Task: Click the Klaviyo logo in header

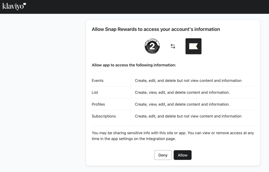Action: pos(14,6)
